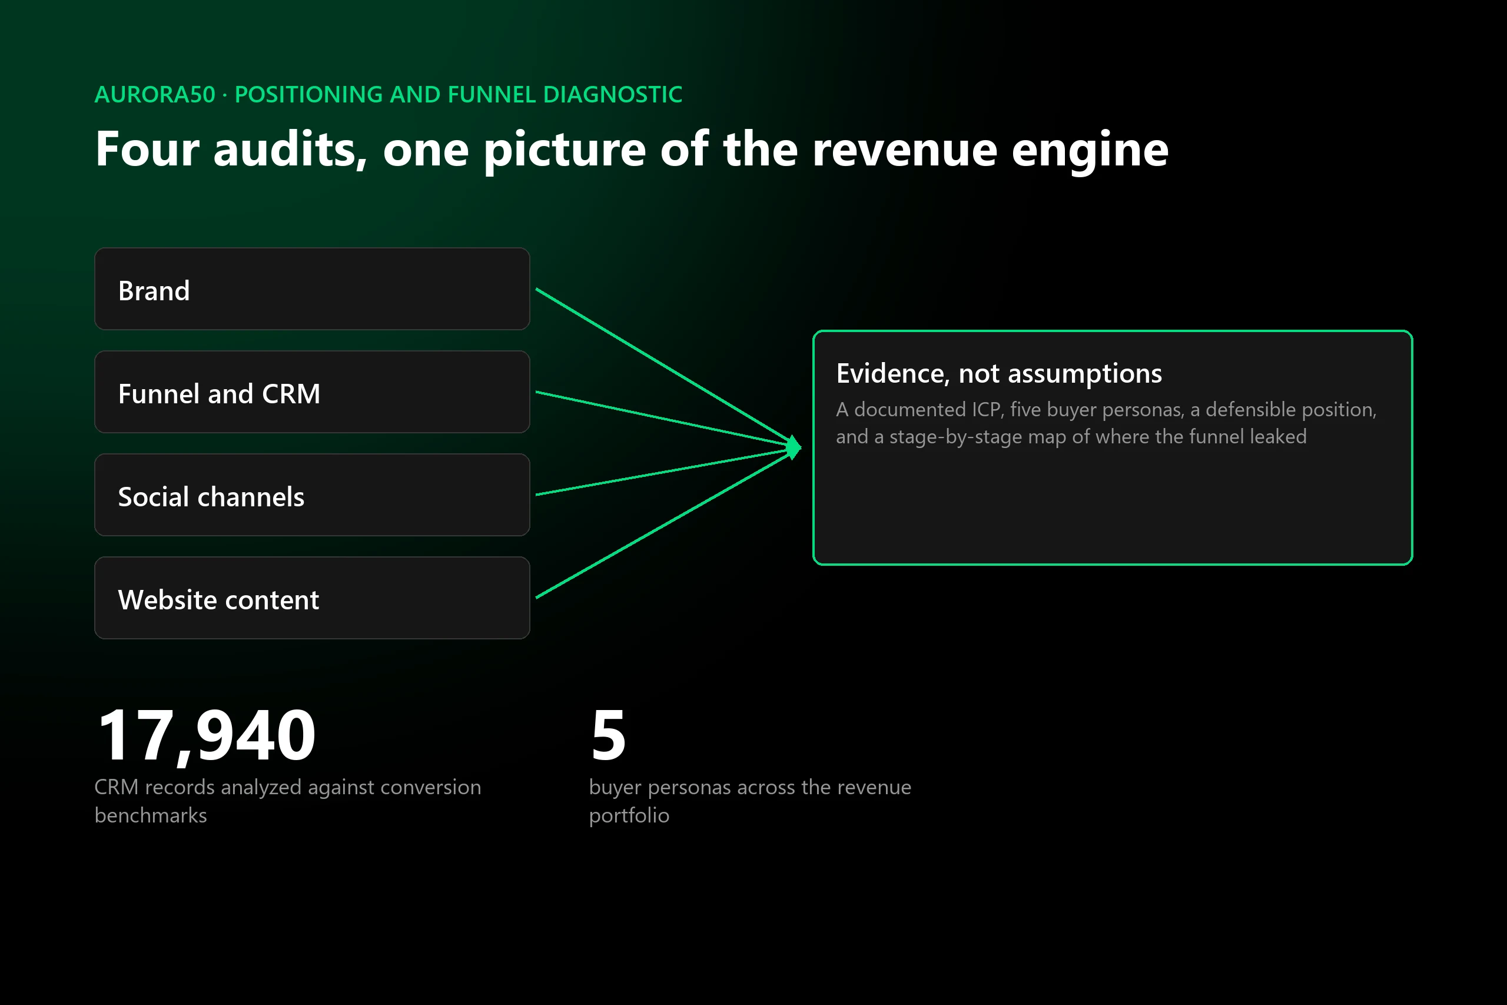Click the large number 5 statistic
This screenshot has width=1507, height=1005.
(x=608, y=736)
